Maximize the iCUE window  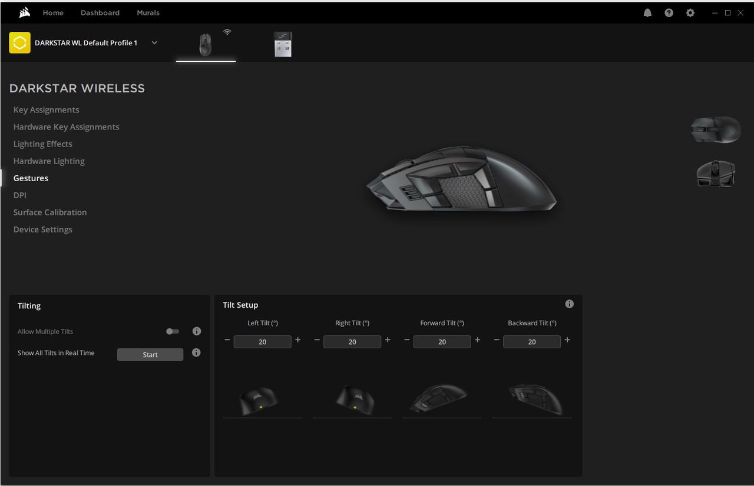coord(728,13)
